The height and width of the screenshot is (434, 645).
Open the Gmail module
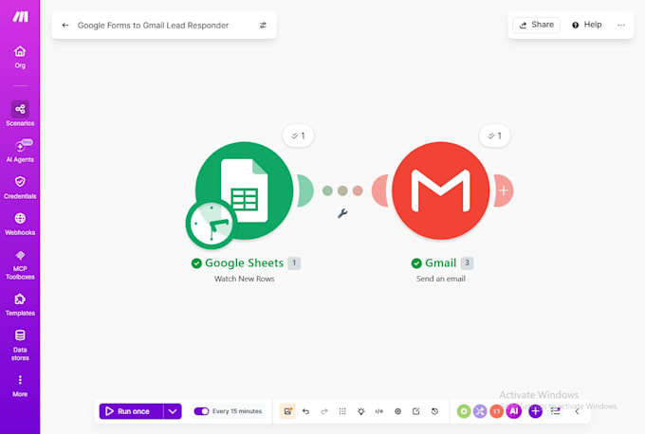[x=440, y=190]
